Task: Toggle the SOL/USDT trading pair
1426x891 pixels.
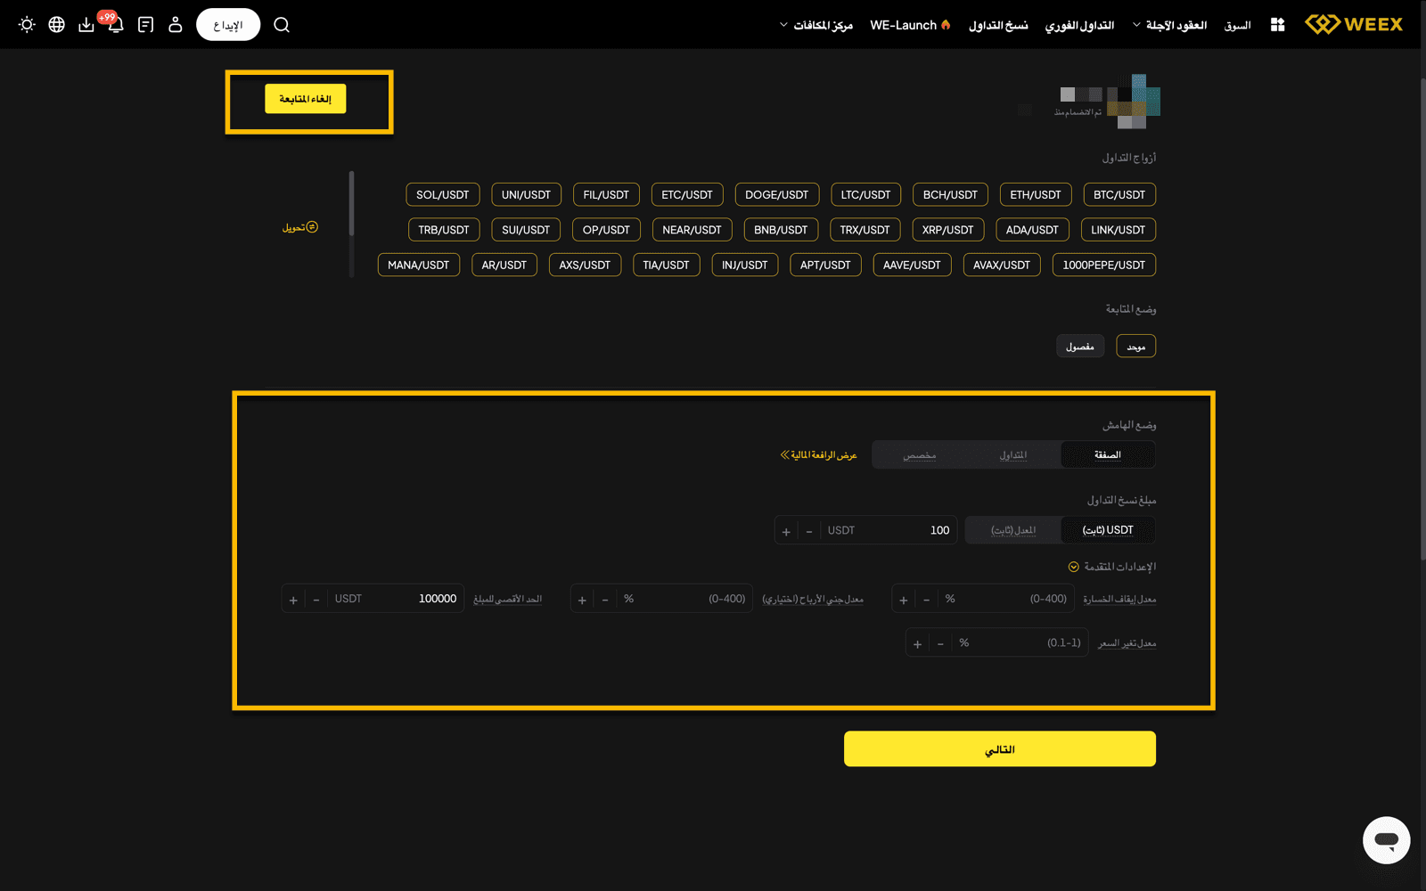Action: point(443,194)
